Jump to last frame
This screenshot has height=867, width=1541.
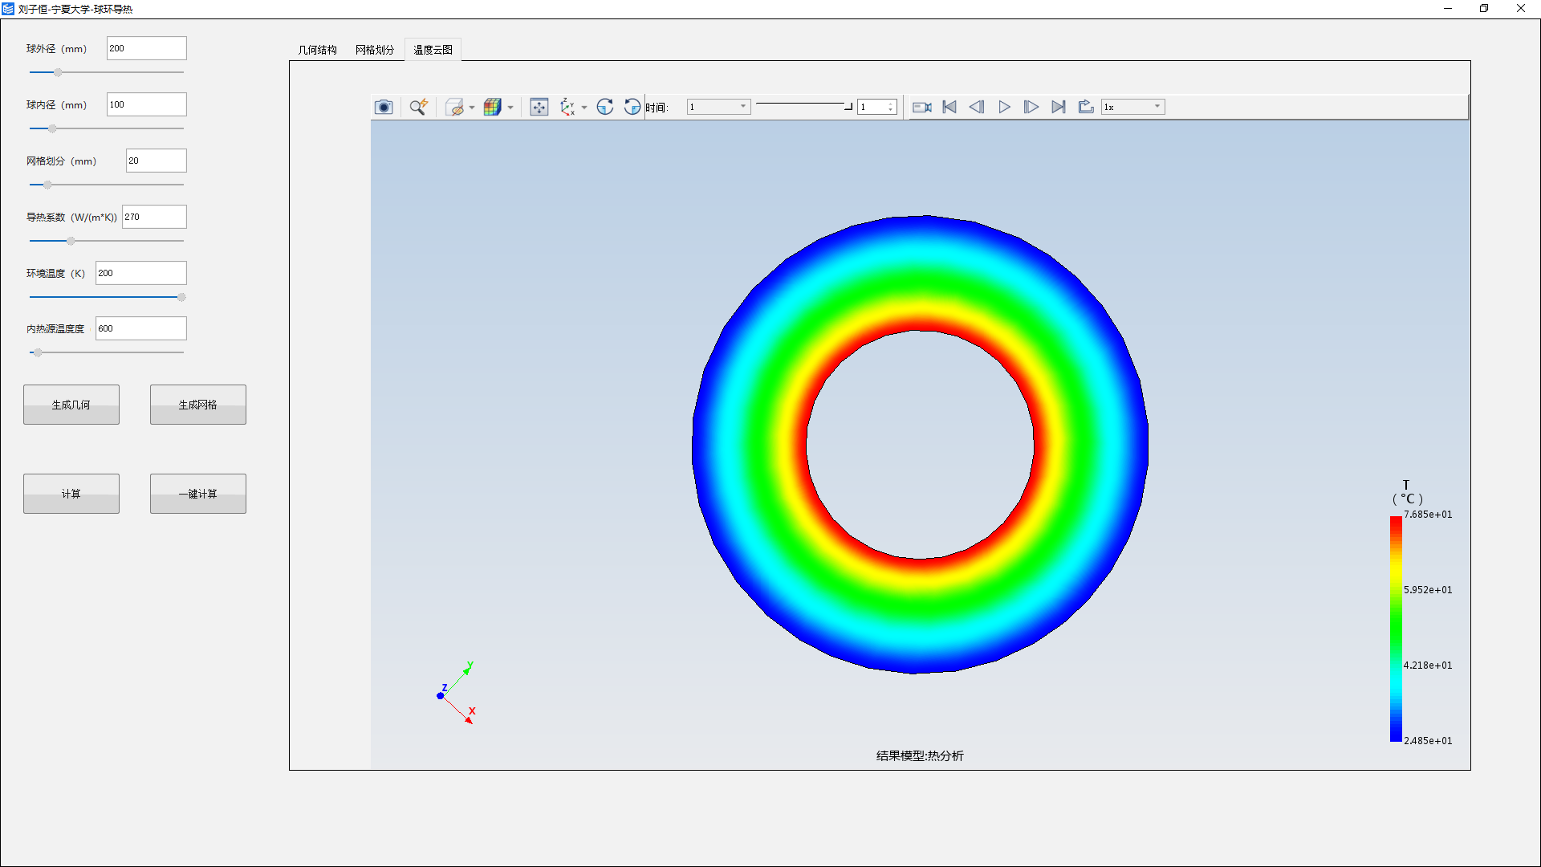[x=1059, y=107]
